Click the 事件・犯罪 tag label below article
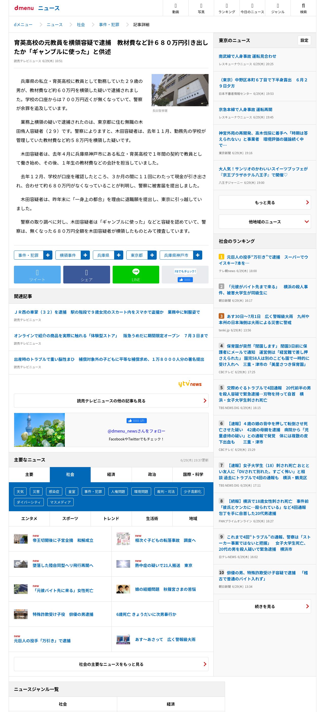The image size is (325, 712). 28,255
